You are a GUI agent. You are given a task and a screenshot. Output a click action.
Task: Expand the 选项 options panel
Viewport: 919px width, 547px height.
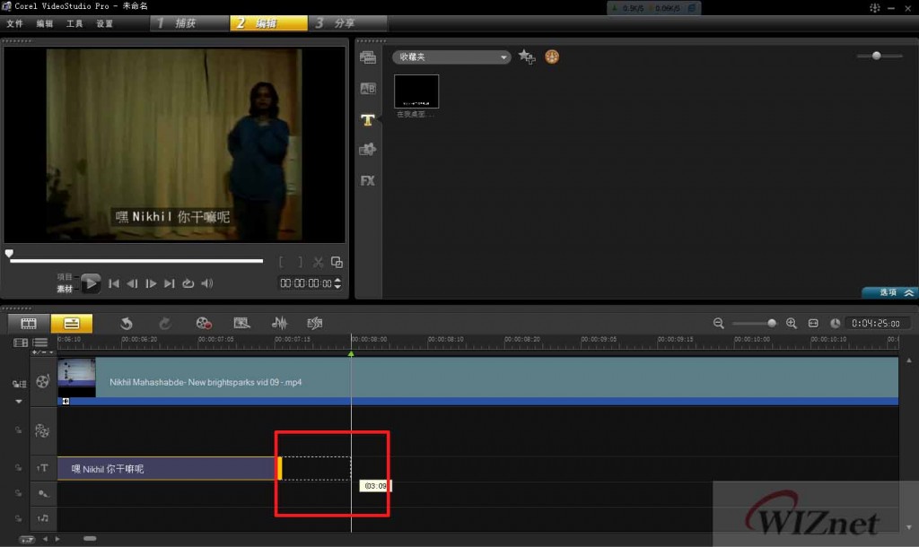pos(889,292)
